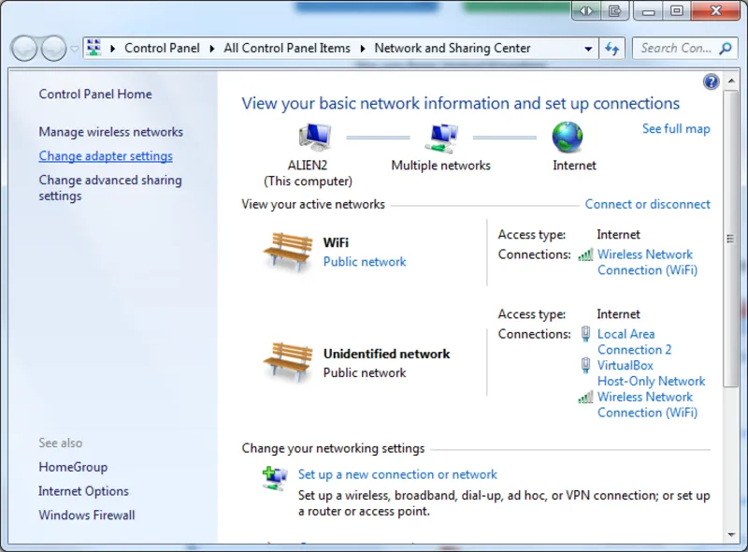Click the search magnifier icon

pyautogui.click(x=726, y=49)
